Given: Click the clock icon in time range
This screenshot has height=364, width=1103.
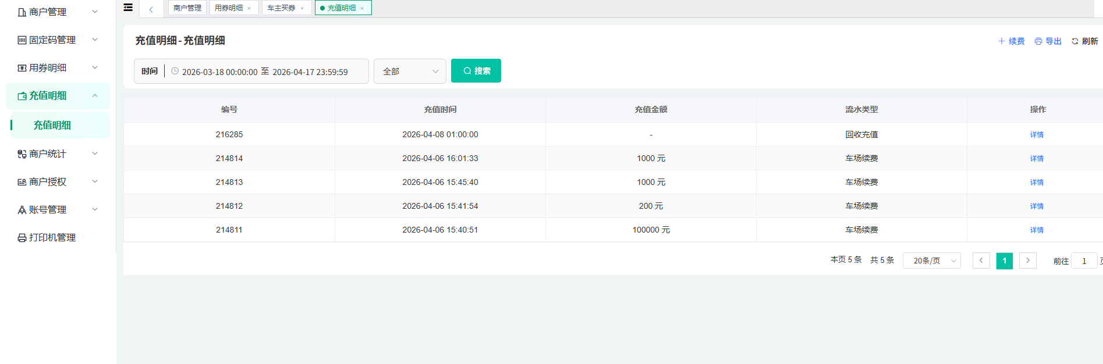Looking at the screenshot, I should pyautogui.click(x=175, y=71).
